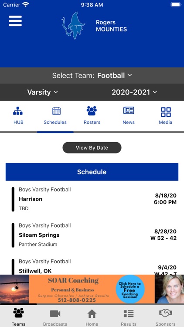
Task: Open the HUB network icon
Action: click(x=18, y=111)
